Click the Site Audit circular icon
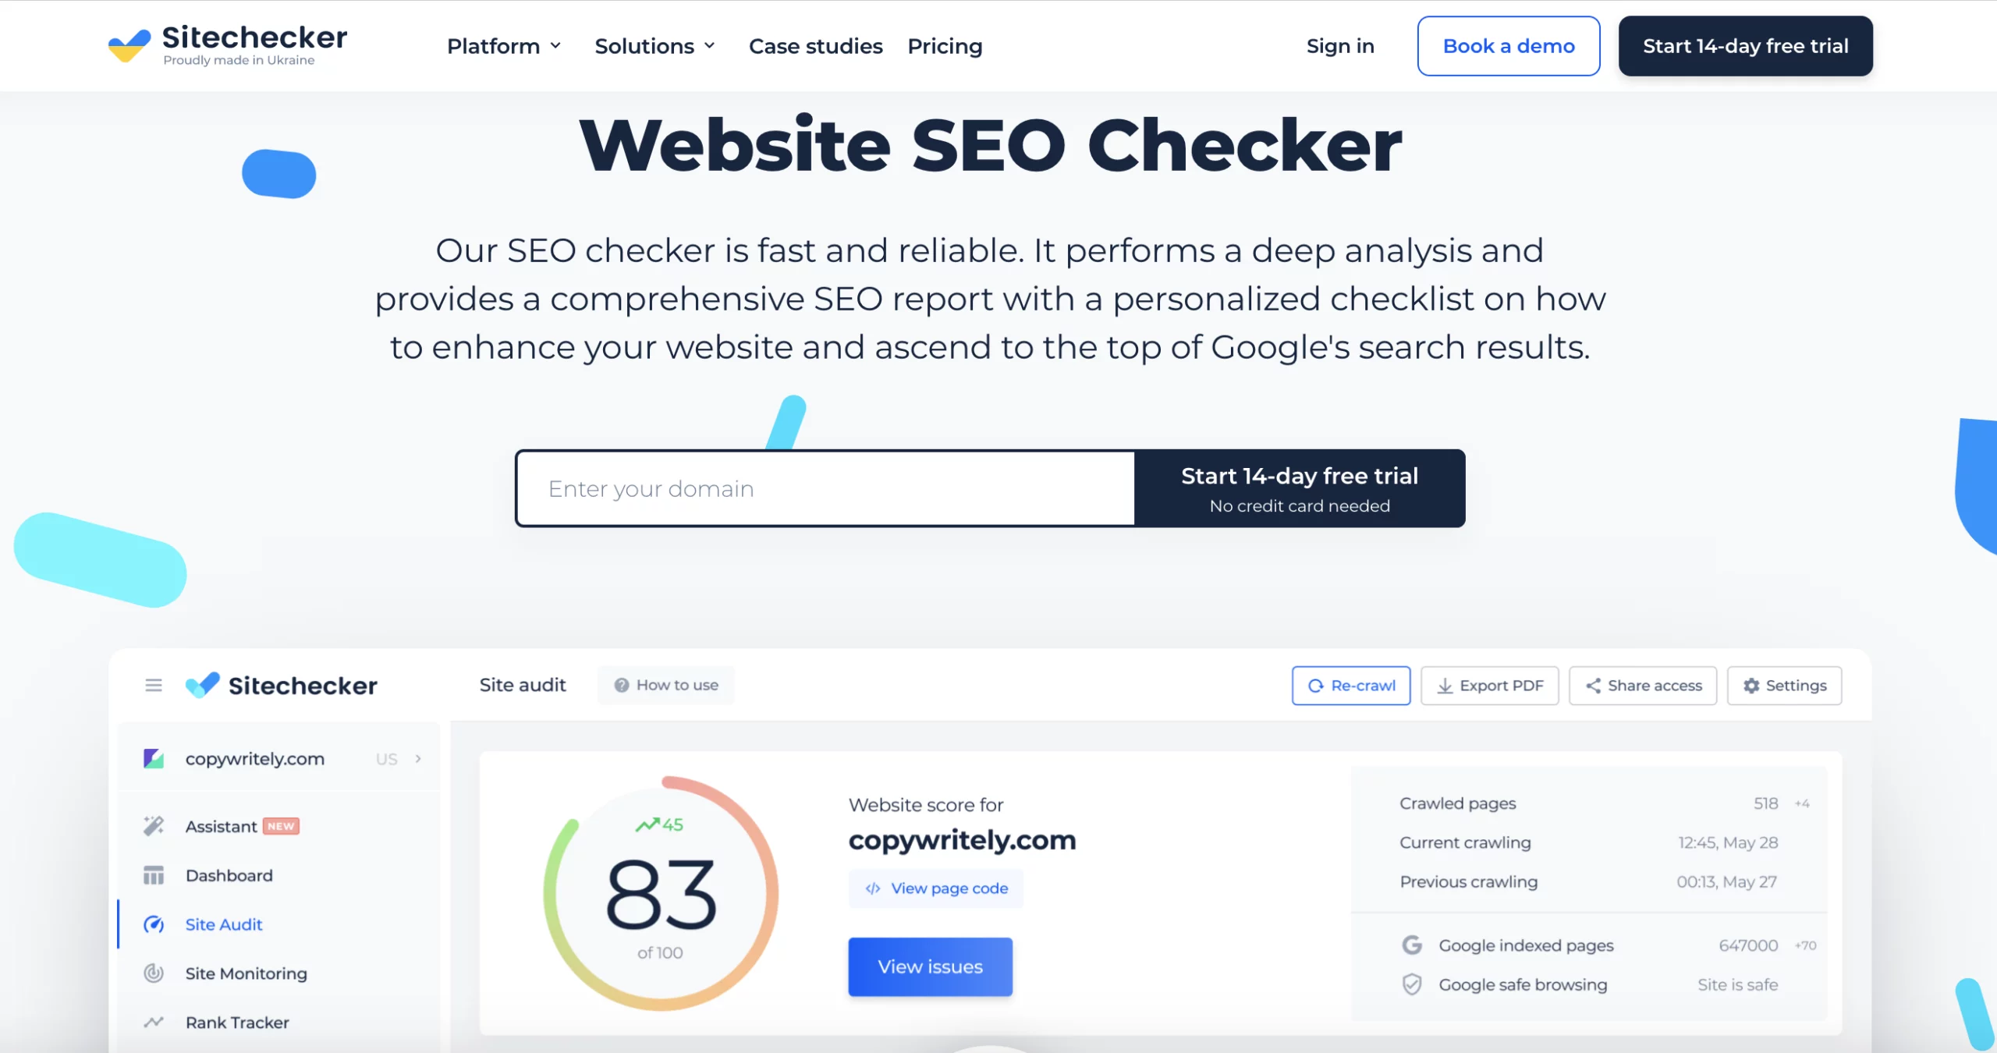This screenshot has width=1997, height=1053. coord(156,924)
